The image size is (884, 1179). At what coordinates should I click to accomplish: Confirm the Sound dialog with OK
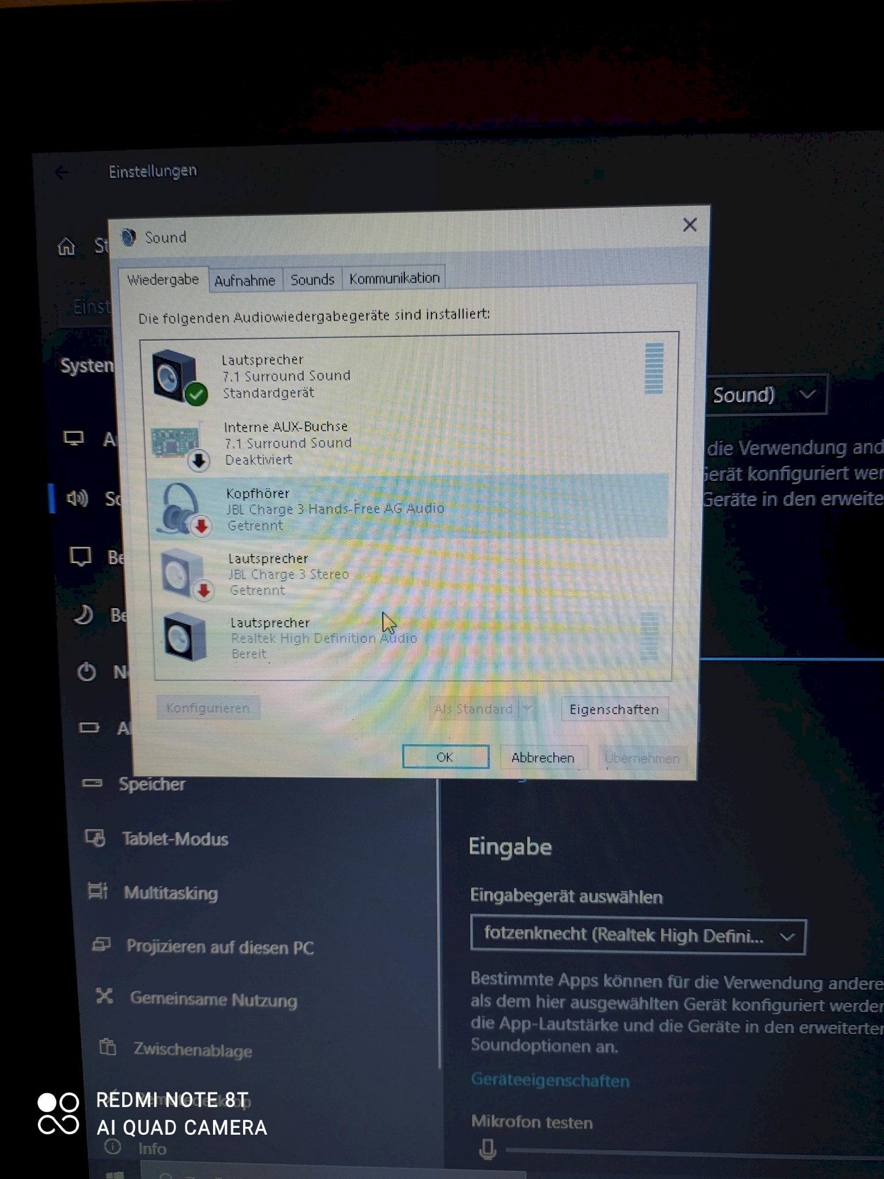(445, 757)
